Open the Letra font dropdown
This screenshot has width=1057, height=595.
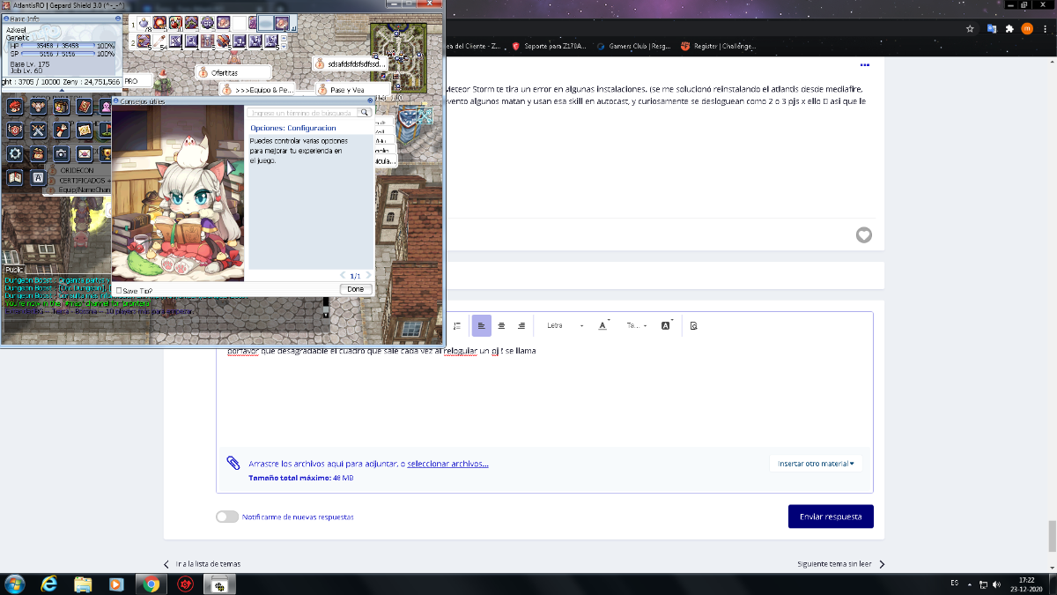(565, 326)
